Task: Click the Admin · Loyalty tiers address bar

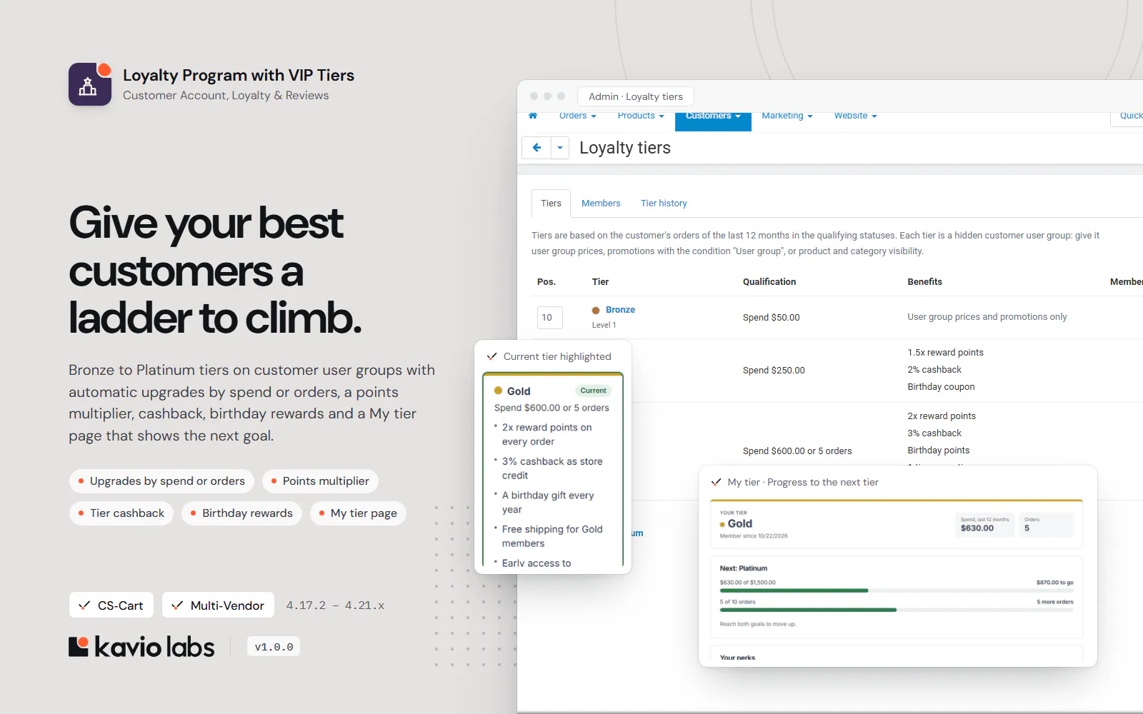Action: 636,96
